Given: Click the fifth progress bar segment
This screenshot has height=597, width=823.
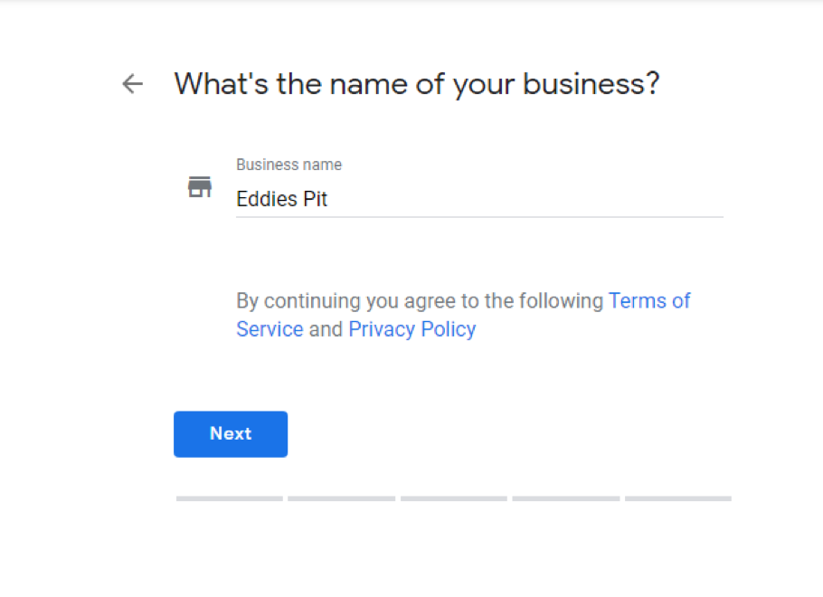Looking at the screenshot, I should pyautogui.click(x=678, y=498).
